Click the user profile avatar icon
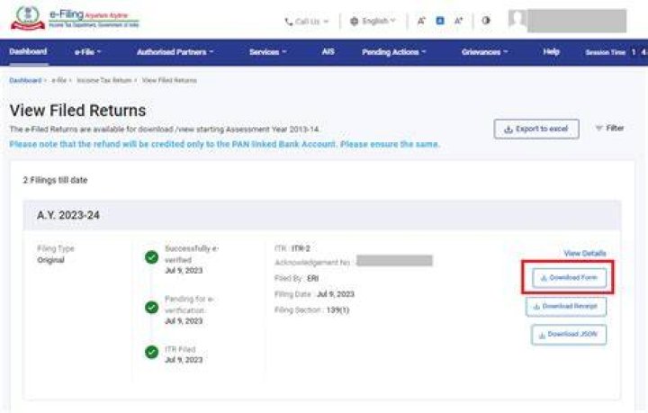 (x=517, y=20)
